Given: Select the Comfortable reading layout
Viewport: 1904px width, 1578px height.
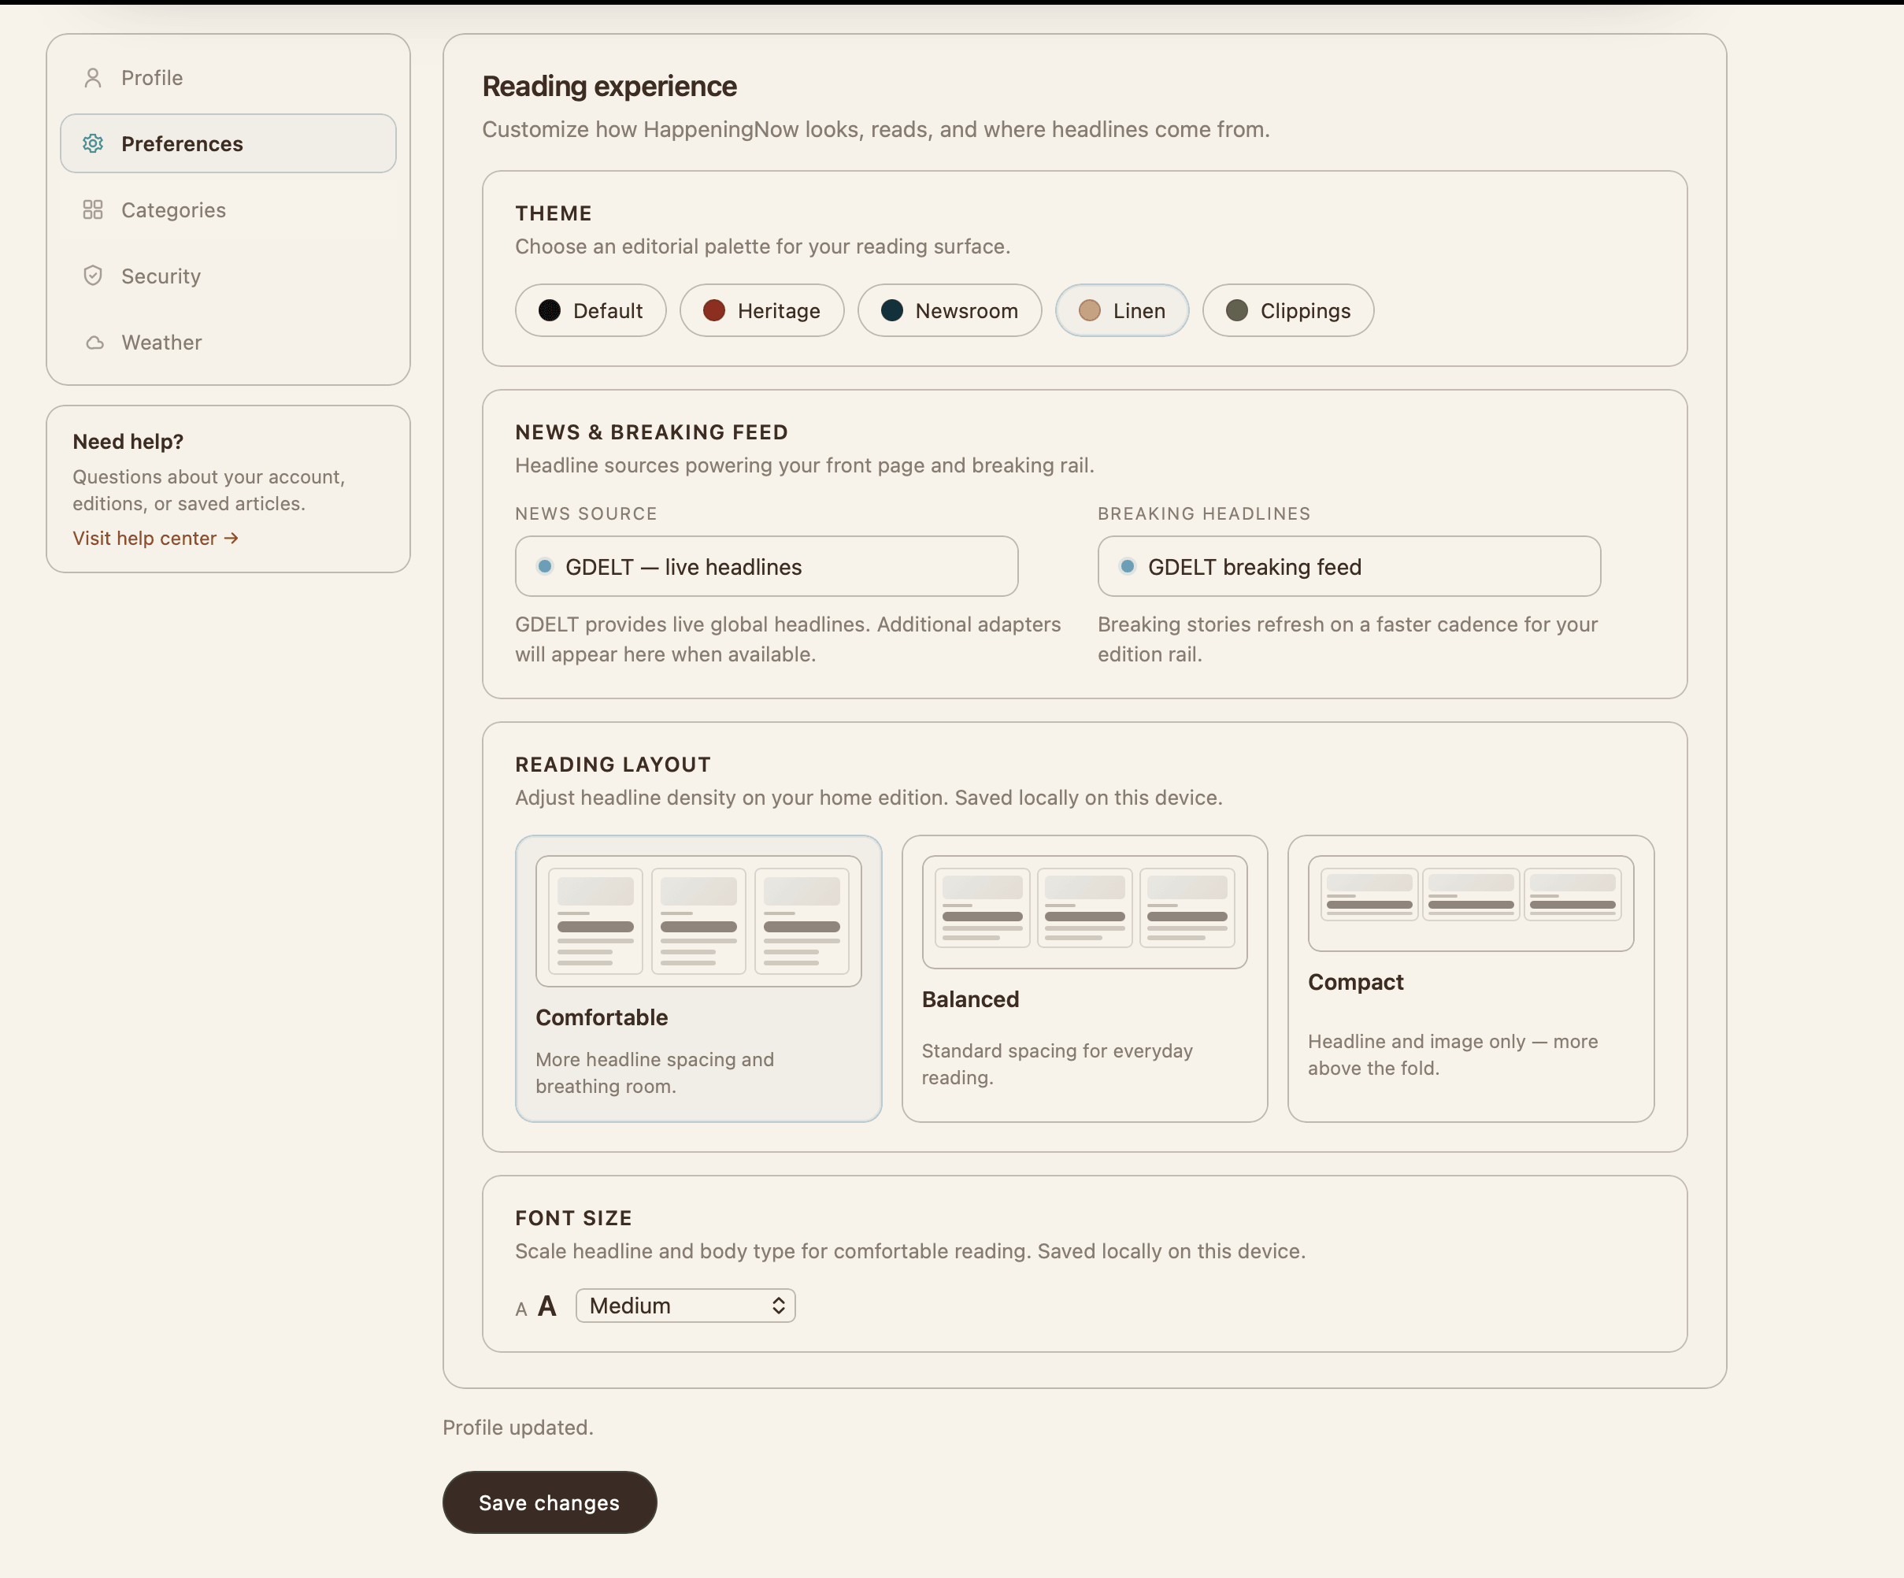Looking at the screenshot, I should tap(698, 979).
